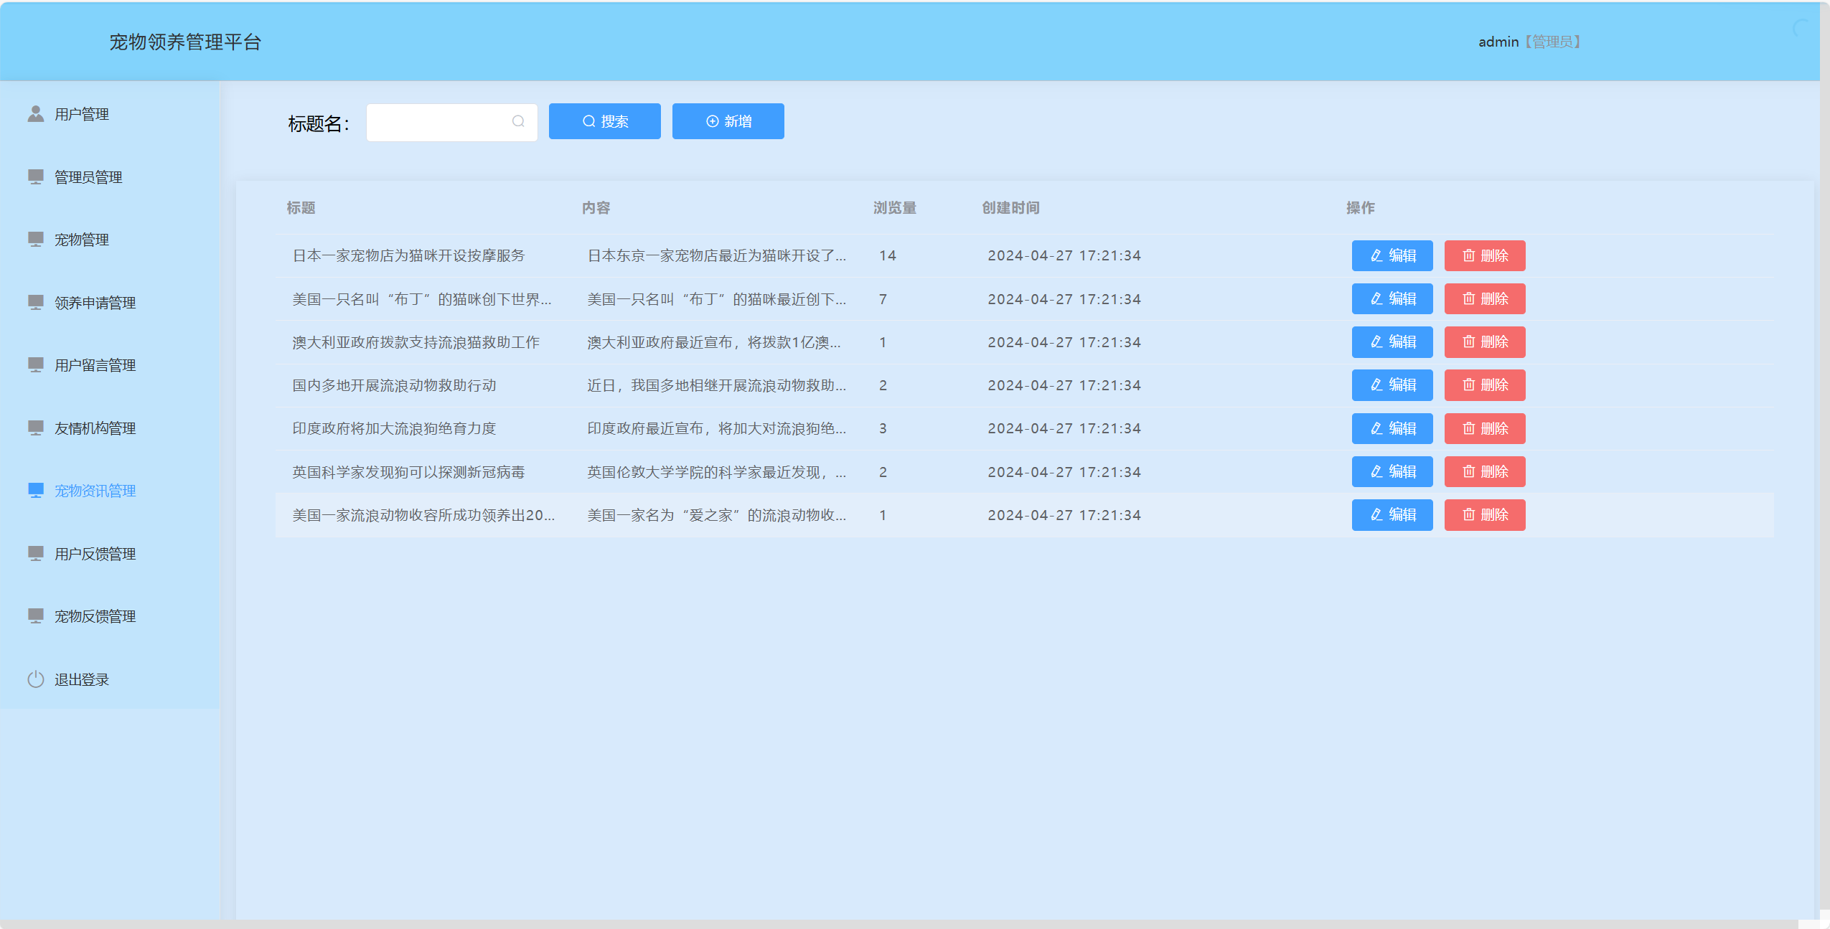Click the magnifier icon inside the 标题名 field

click(x=518, y=121)
